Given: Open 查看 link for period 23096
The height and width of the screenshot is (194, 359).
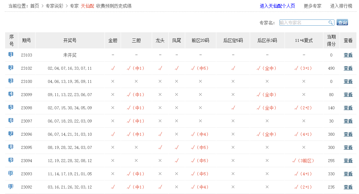Looking at the screenshot, I should tap(348, 134).
